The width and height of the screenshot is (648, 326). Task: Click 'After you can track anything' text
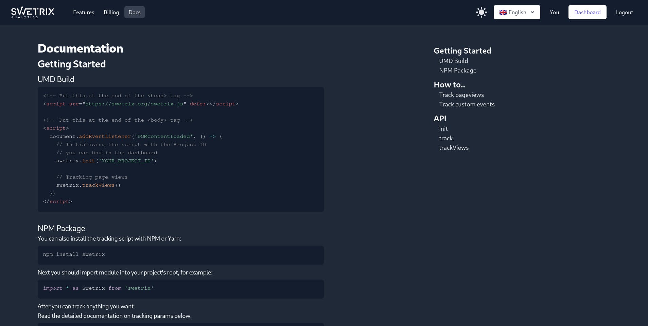pyautogui.click(x=86, y=306)
